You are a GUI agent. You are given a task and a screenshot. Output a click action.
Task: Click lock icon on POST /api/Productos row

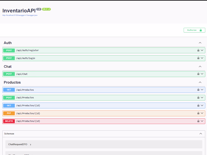point(198,97)
